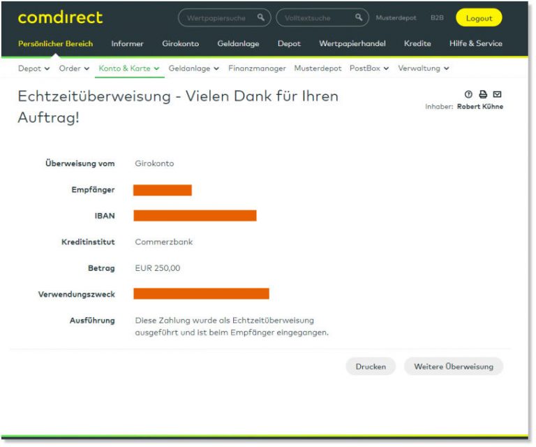The image size is (536, 447).
Task: Click the help question mark icon
Action: (468, 94)
